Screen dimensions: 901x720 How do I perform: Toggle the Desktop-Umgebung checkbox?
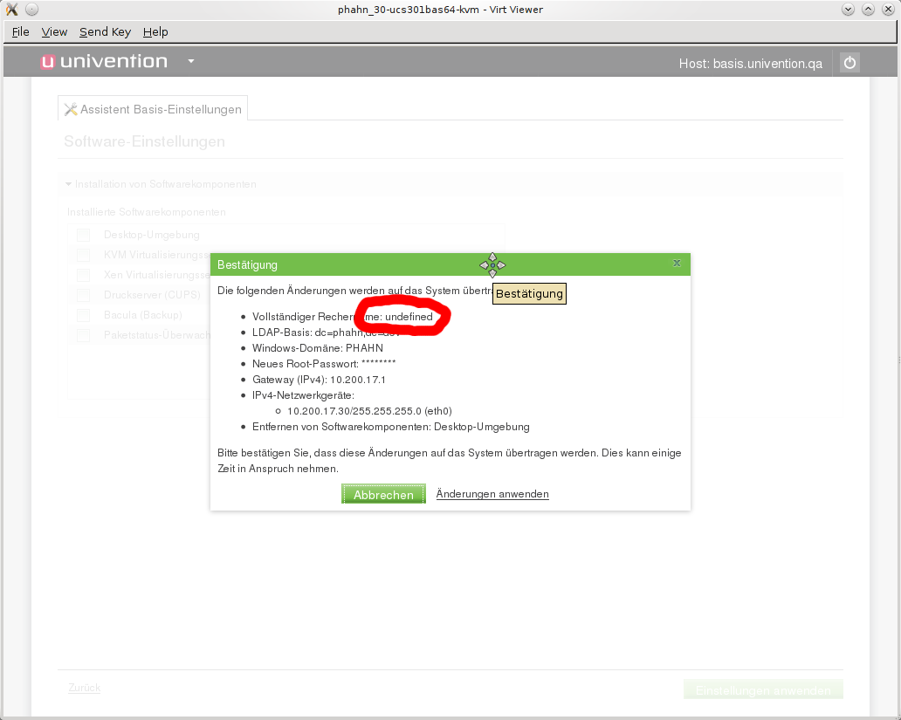(x=84, y=235)
